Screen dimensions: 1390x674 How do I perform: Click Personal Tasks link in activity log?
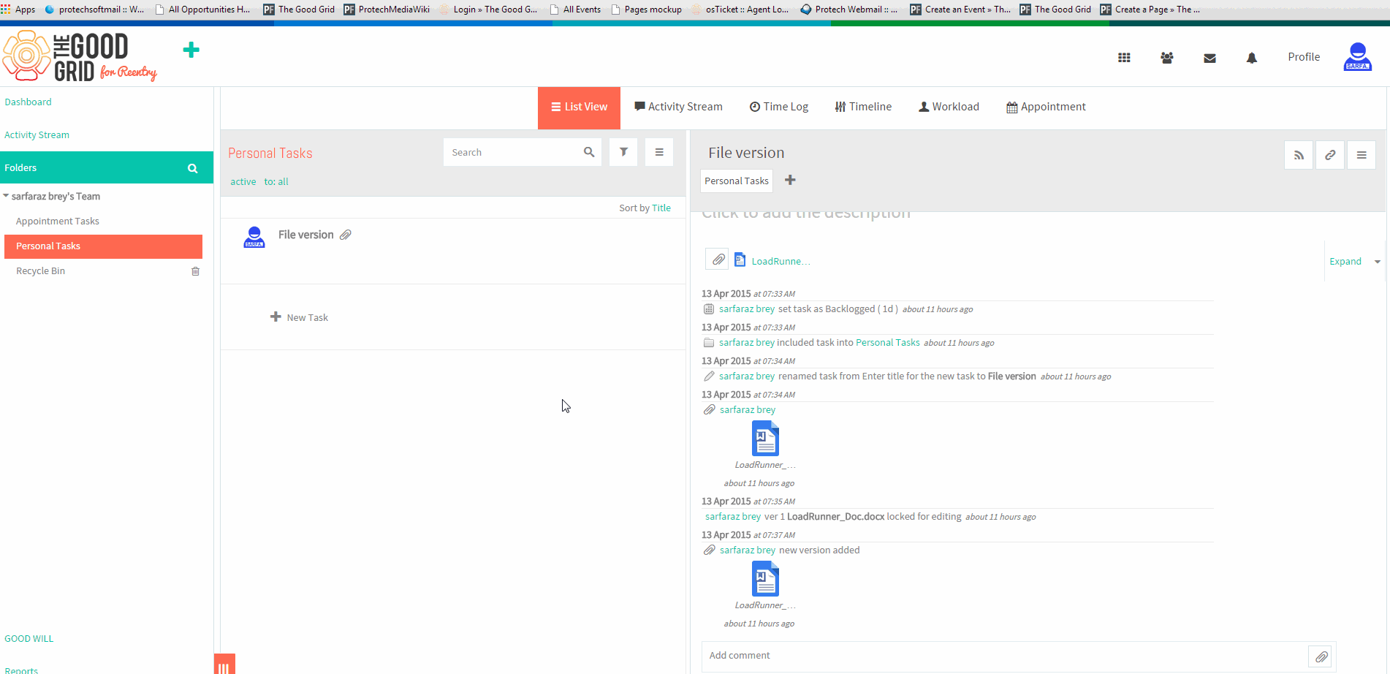point(887,343)
